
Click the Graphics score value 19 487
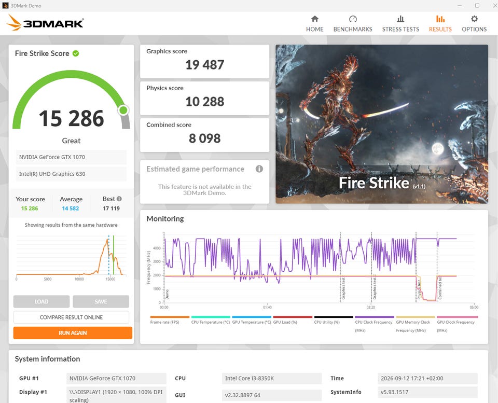[x=204, y=65]
